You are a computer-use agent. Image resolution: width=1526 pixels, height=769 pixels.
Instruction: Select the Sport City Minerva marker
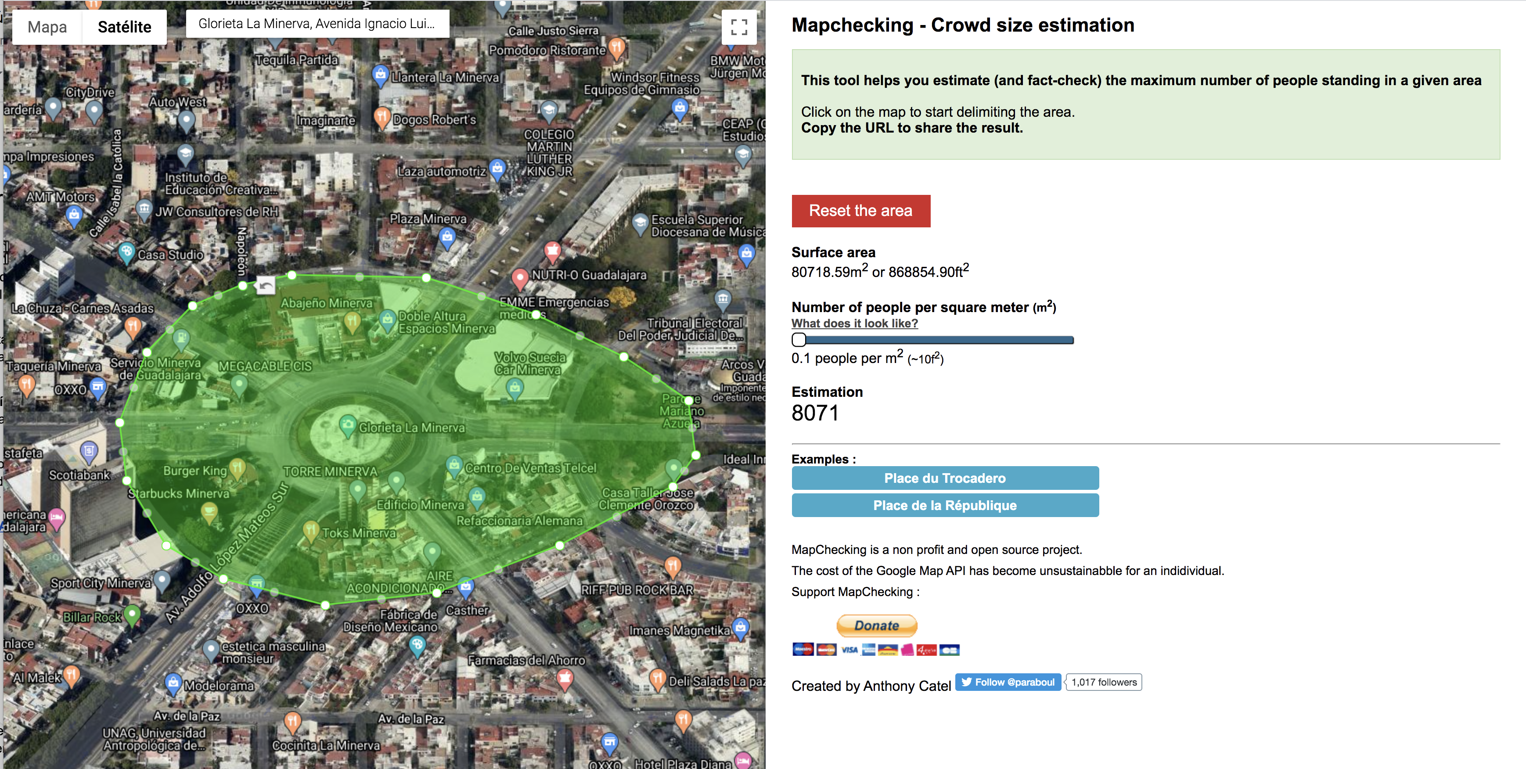coord(162,581)
